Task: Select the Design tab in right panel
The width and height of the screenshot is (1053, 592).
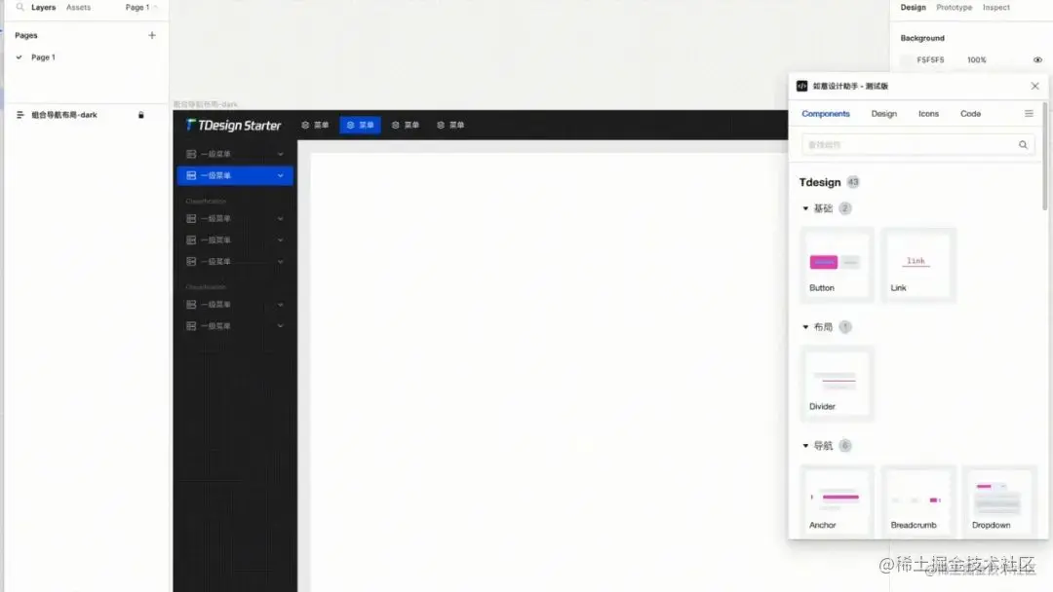Action: [x=913, y=8]
